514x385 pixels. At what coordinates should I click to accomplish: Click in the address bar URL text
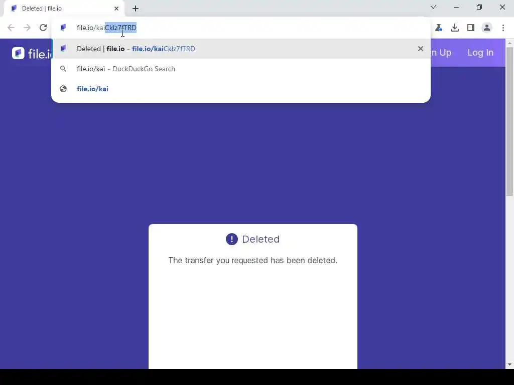106,28
